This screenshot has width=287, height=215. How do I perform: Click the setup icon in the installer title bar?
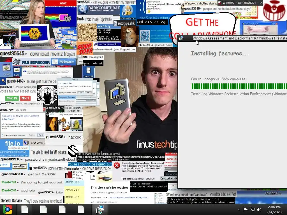click(x=181, y=38)
